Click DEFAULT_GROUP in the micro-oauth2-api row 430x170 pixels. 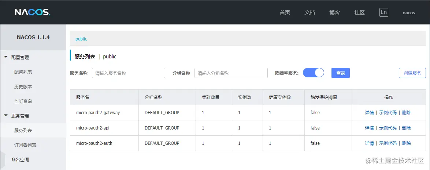point(162,128)
